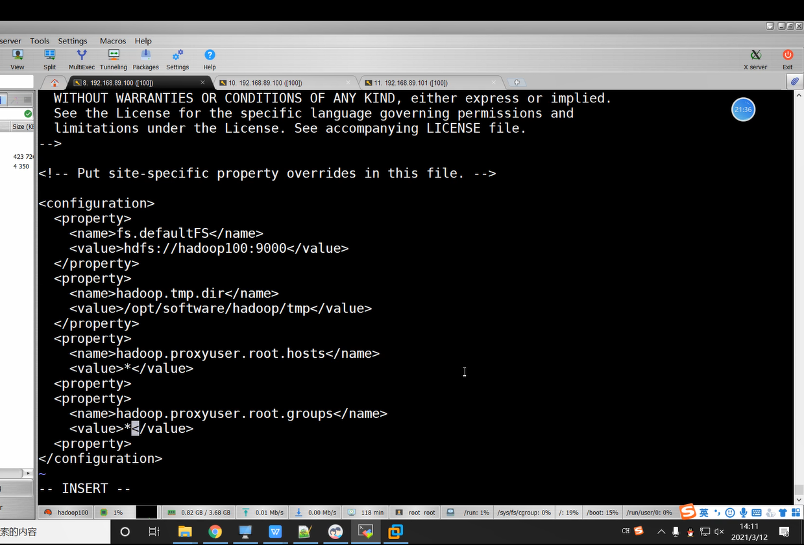Click the sidebar horizontal scrollbar
This screenshot has height=545, width=804.
click(x=16, y=473)
